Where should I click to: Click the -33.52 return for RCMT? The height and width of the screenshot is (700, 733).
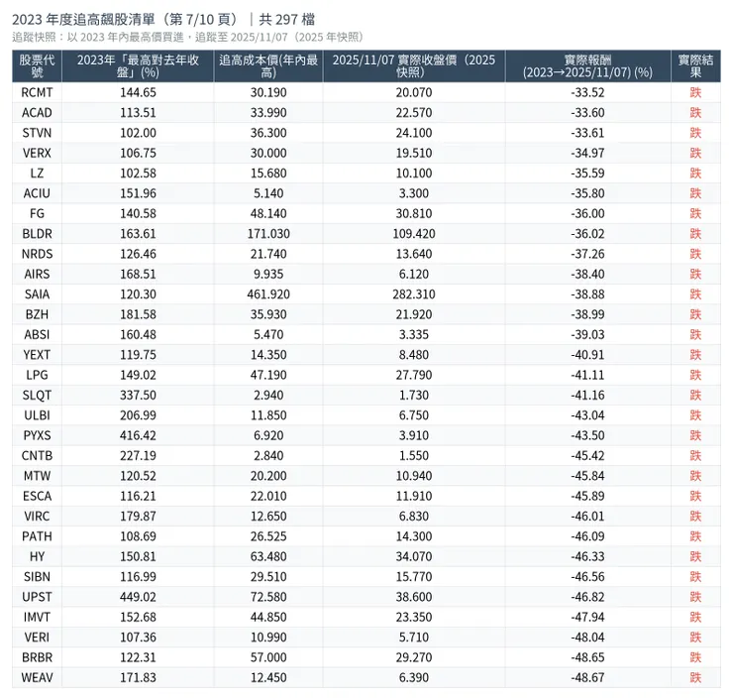coord(587,92)
